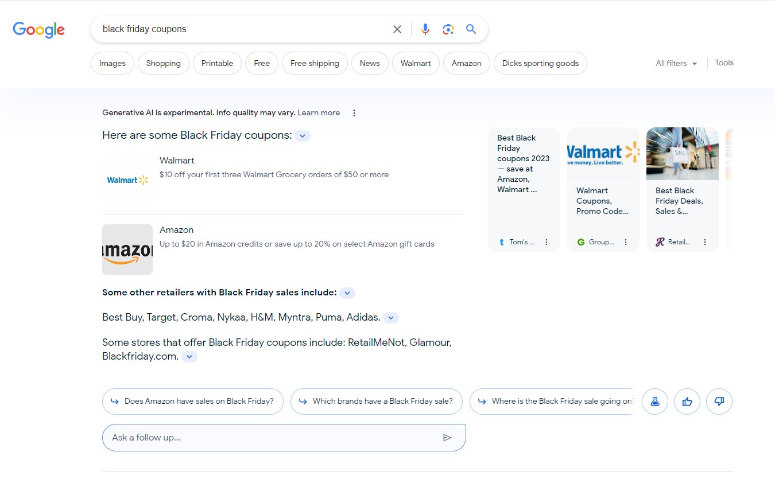Image resolution: width=775 pixels, height=495 pixels.
Task: Click the Walmart banner image on Groupon card
Action: (x=603, y=154)
